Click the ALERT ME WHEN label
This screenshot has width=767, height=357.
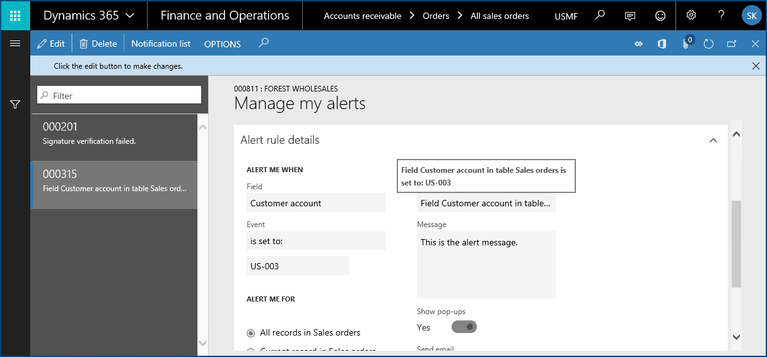(x=274, y=170)
